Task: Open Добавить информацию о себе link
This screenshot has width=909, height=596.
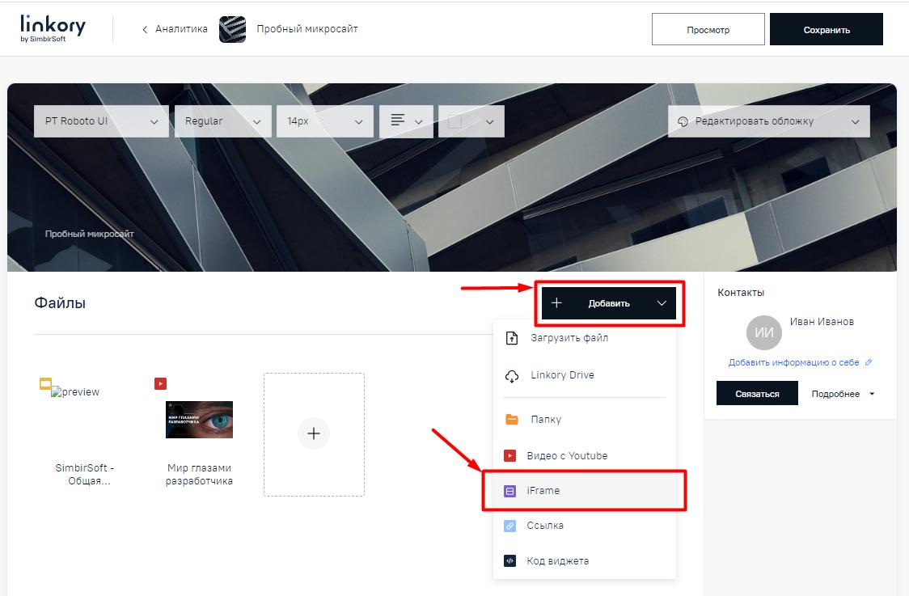Action: tap(789, 362)
